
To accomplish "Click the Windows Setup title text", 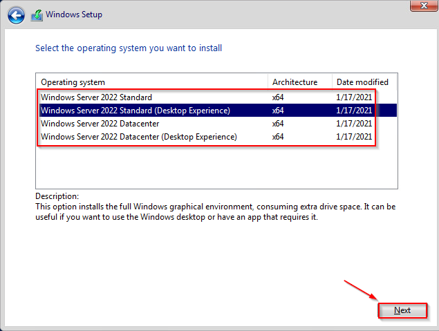I will pyautogui.click(x=74, y=15).
